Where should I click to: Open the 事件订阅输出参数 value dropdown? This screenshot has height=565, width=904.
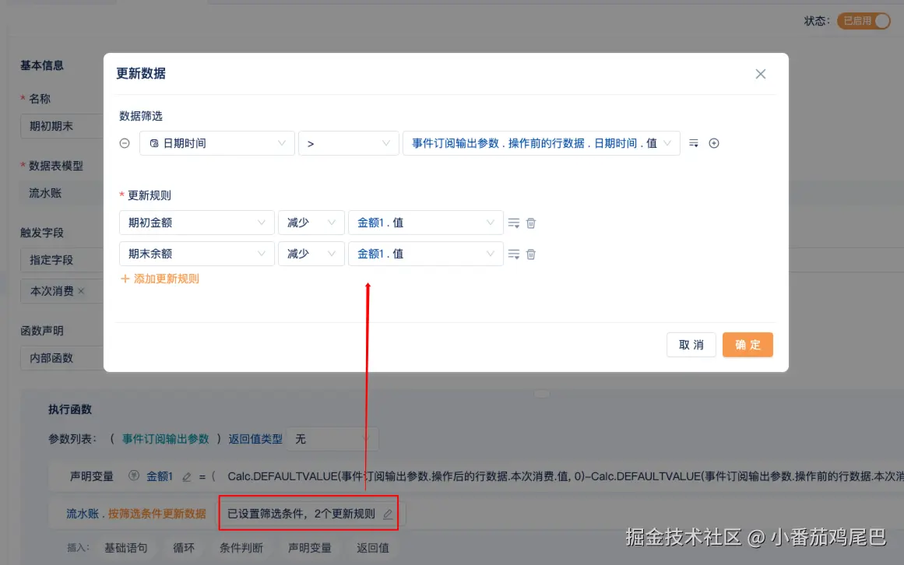[x=541, y=143]
